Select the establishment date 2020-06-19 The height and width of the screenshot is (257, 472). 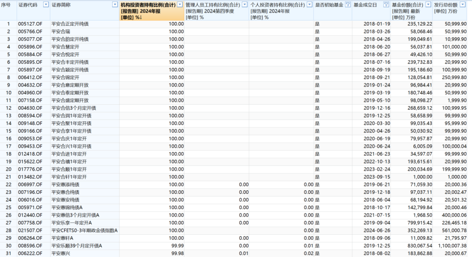377,139
